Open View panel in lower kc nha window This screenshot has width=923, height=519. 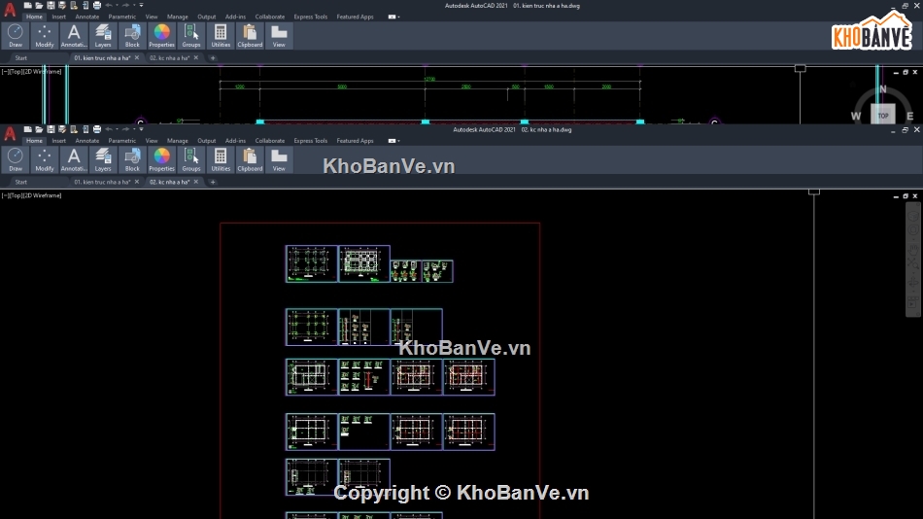pyautogui.click(x=279, y=159)
